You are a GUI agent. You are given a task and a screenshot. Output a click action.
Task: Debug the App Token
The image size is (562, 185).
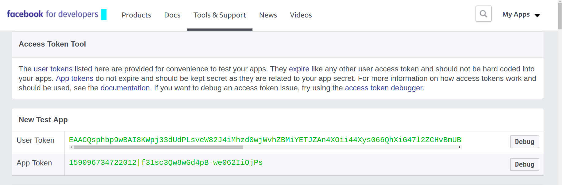[x=525, y=164]
